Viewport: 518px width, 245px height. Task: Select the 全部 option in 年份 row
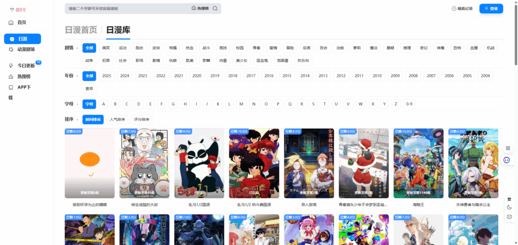point(89,76)
